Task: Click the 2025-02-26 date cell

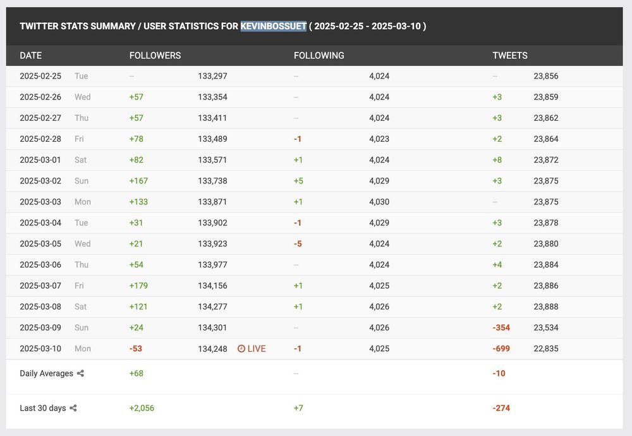Action: tap(40, 97)
